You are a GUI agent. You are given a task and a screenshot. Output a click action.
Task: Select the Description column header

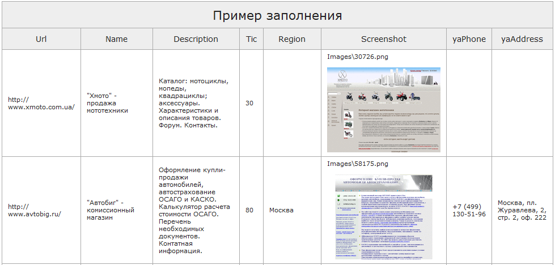point(196,39)
